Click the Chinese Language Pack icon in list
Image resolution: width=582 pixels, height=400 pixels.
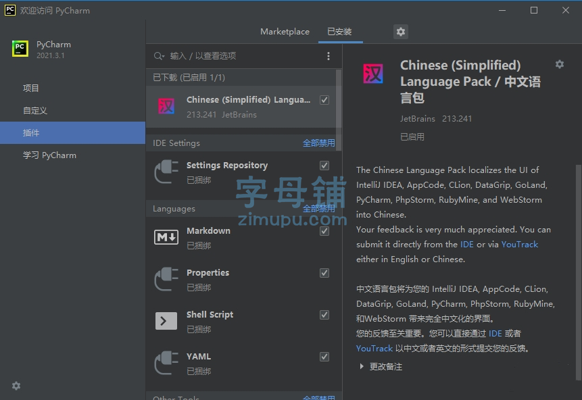point(166,107)
